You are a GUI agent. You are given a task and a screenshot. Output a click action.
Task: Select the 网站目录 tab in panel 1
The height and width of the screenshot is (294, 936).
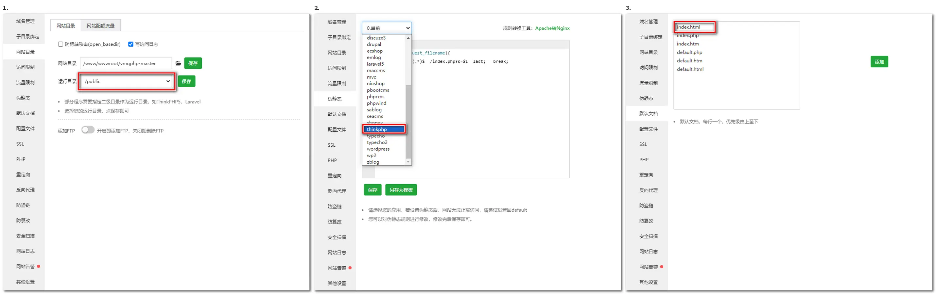click(66, 25)
